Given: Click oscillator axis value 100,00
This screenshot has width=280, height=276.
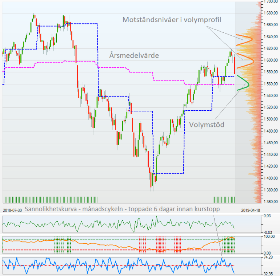Looking at the screenshot, I should [x=269, y=237].
